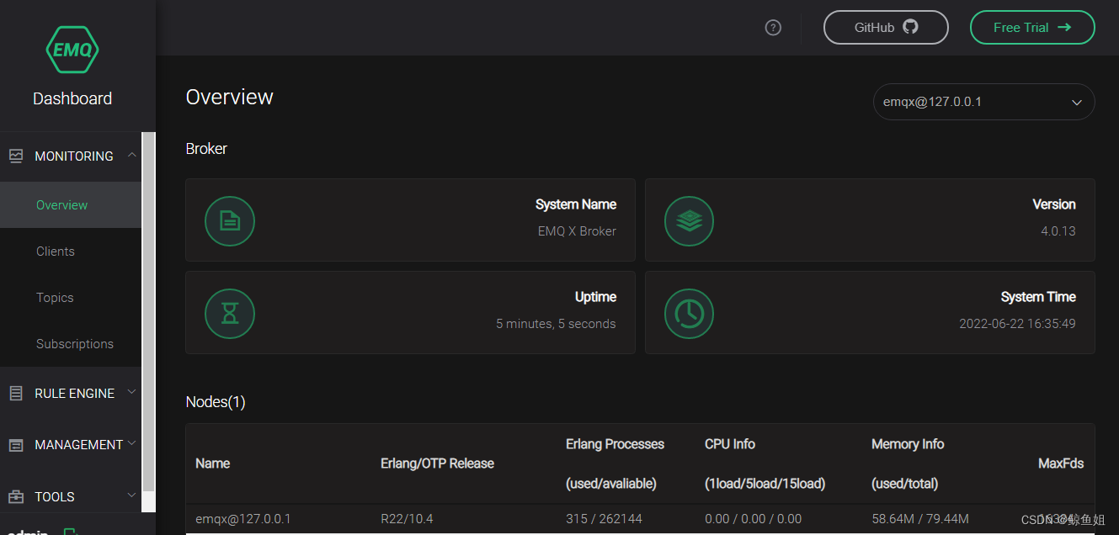Click the Erlang/OTP Release column header
This screenshot has height=535, width=1119.
[x=437, y=463]
